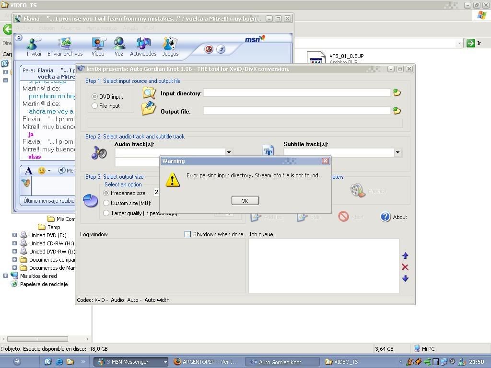Click the Windows Start orb button
Screen dimensions: 491x368
coord(18,361)
